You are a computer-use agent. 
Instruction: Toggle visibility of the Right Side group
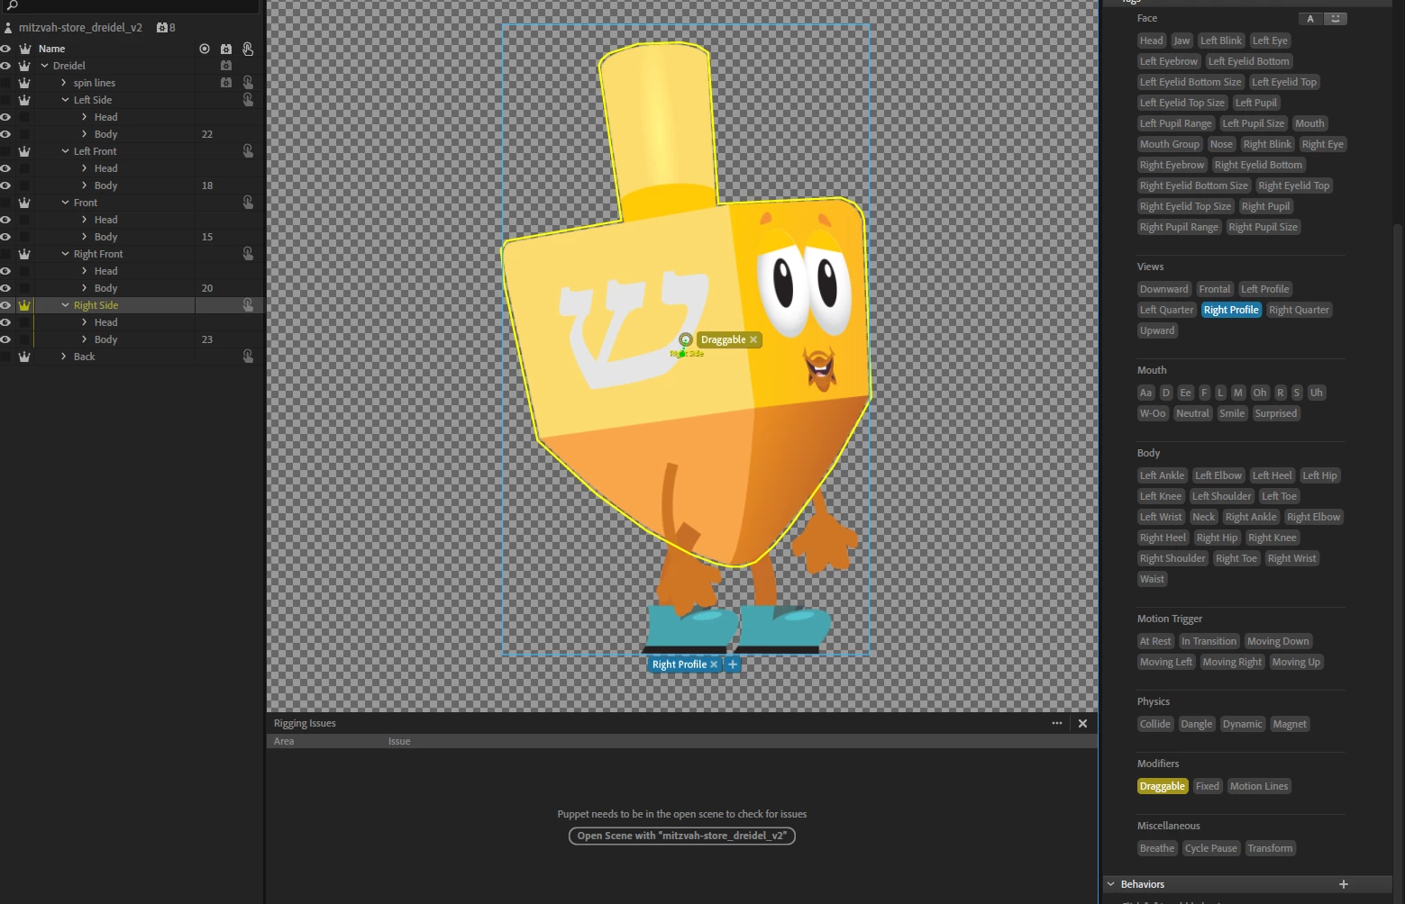(5, 305)
